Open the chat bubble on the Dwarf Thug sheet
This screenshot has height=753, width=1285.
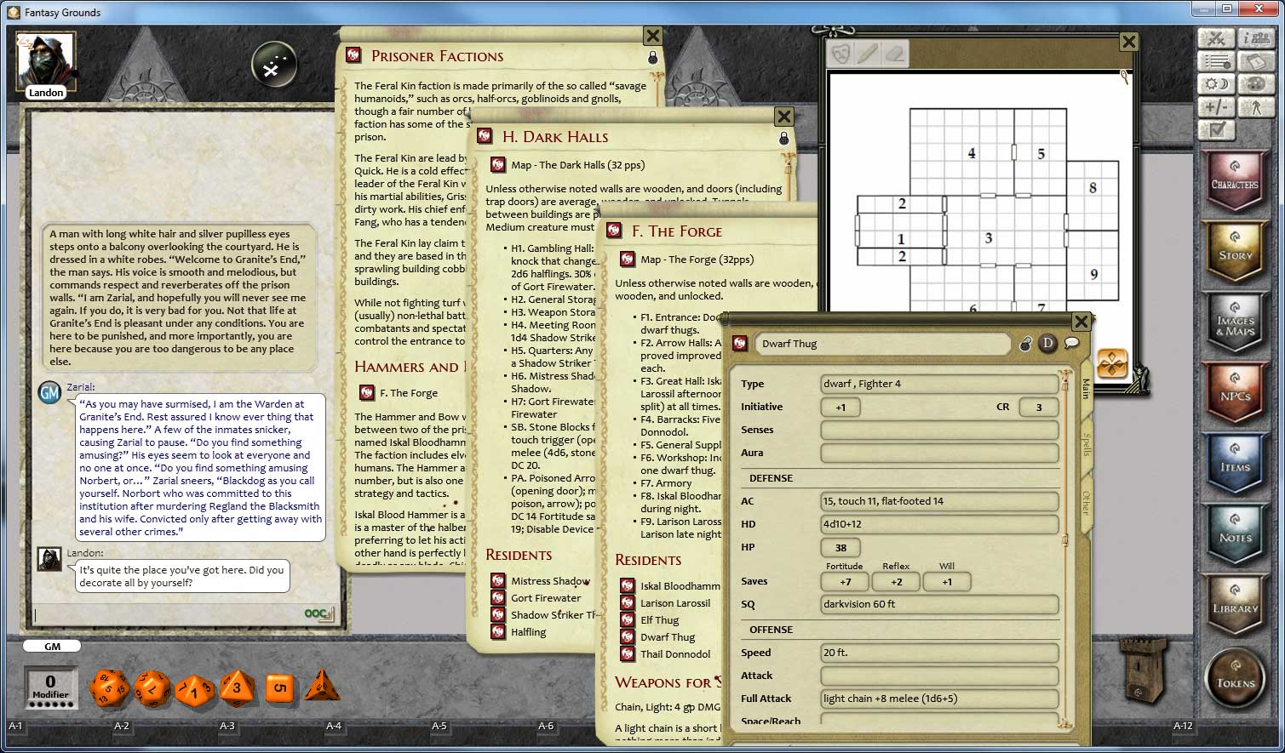1071,343
